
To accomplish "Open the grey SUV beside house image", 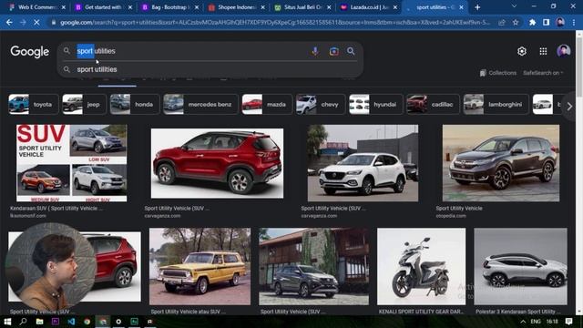I will [313, 266].
